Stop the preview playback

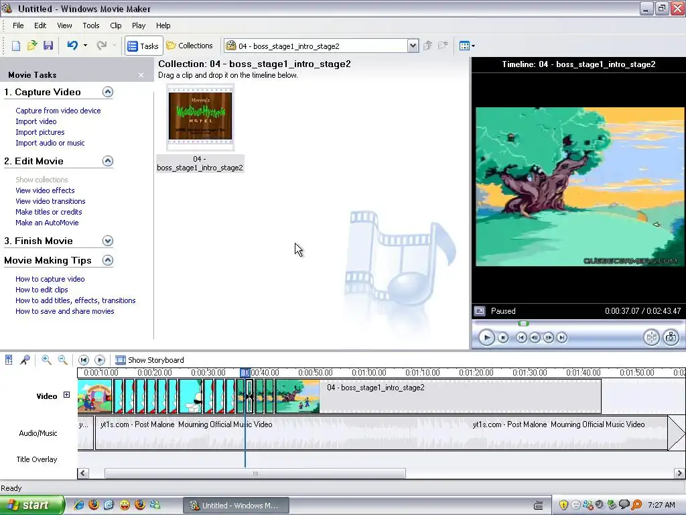coord(503,338)
